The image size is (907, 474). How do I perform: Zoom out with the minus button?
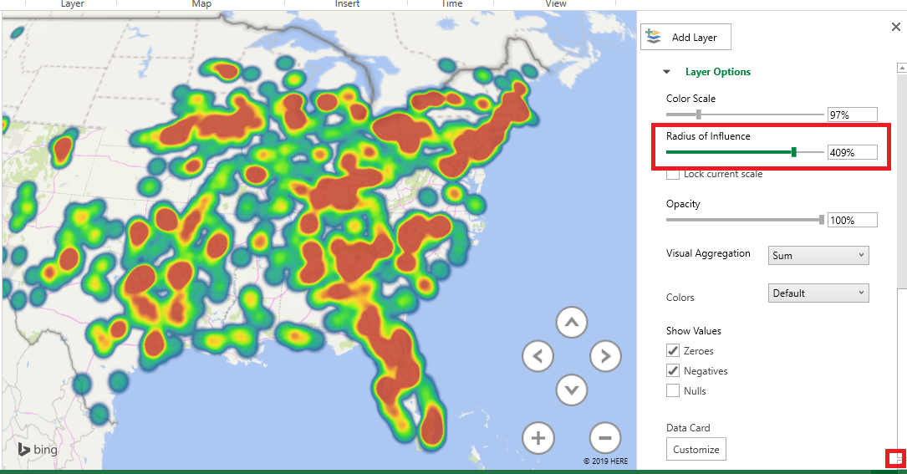pyautogui.click(x=605, y=438)
